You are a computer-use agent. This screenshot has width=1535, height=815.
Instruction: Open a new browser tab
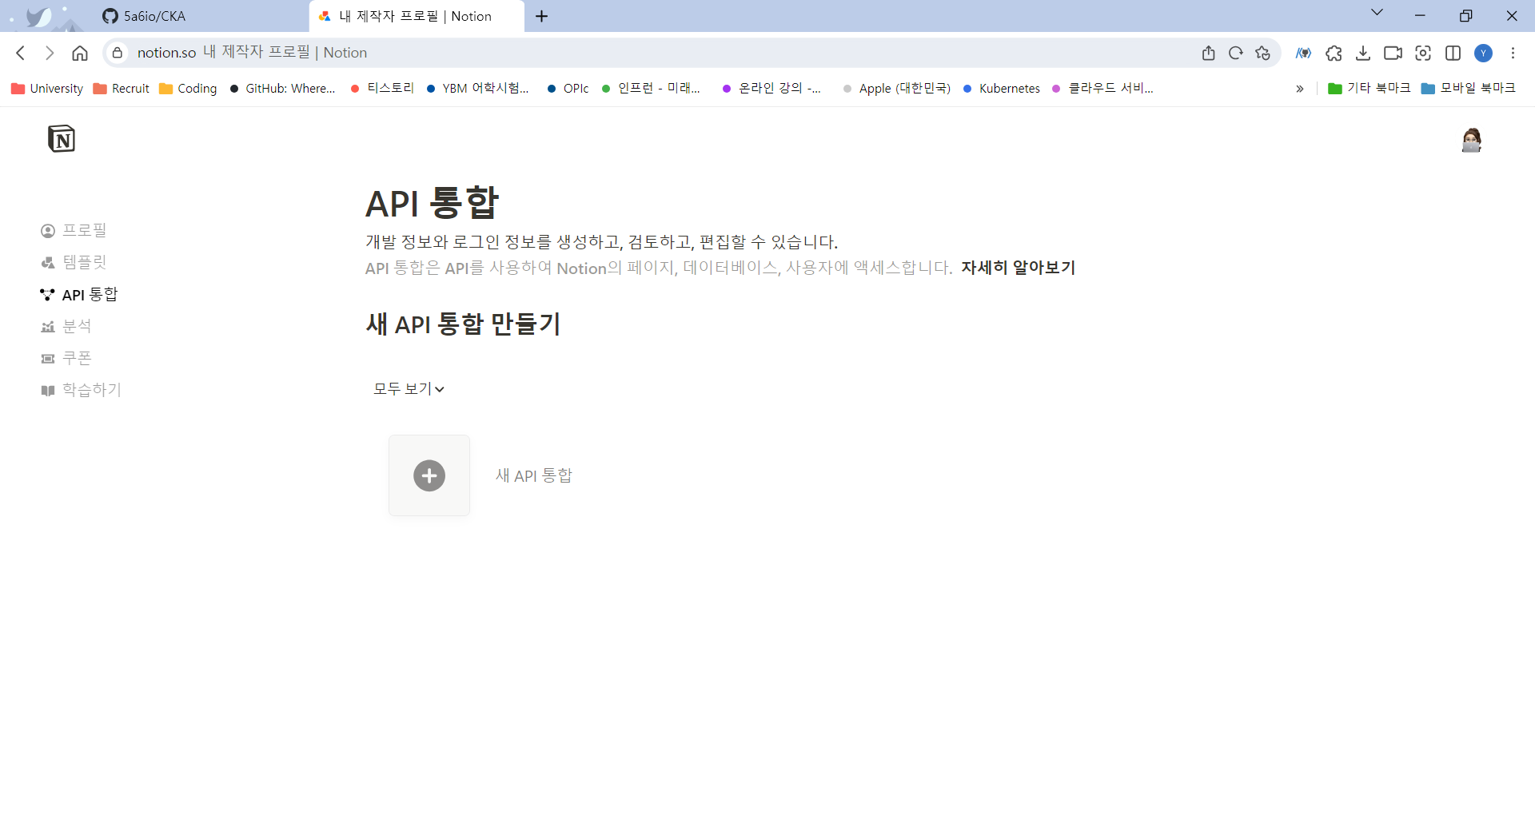point(542,16)
